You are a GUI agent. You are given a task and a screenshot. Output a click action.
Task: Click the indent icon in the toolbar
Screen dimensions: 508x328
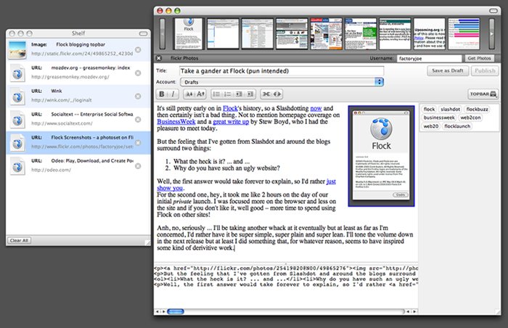pyautogui.click(x=250, y=94)
